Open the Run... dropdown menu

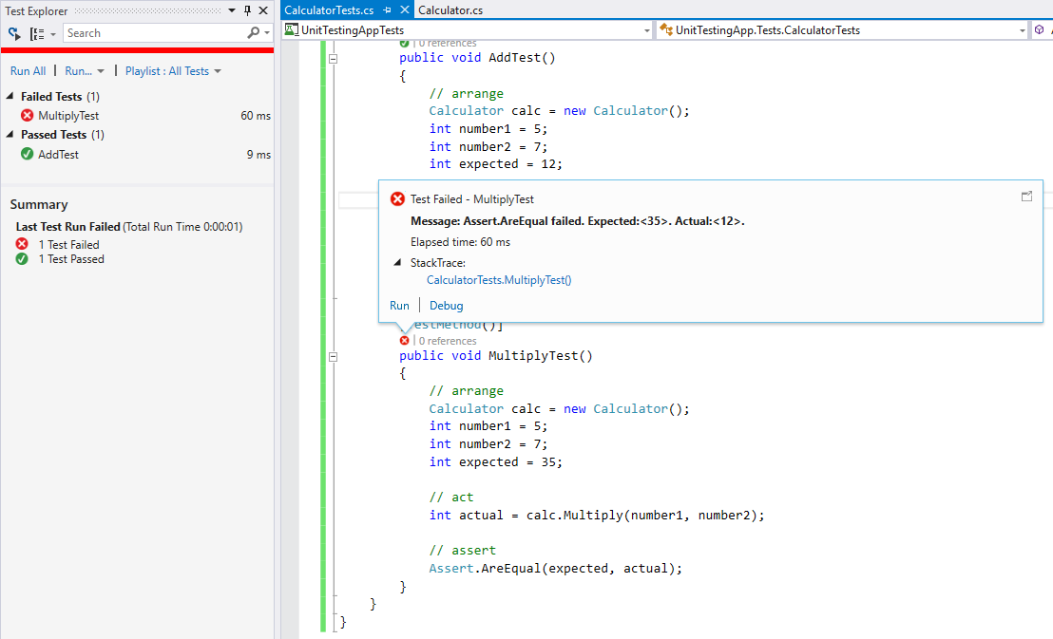(x=85, y=71)
